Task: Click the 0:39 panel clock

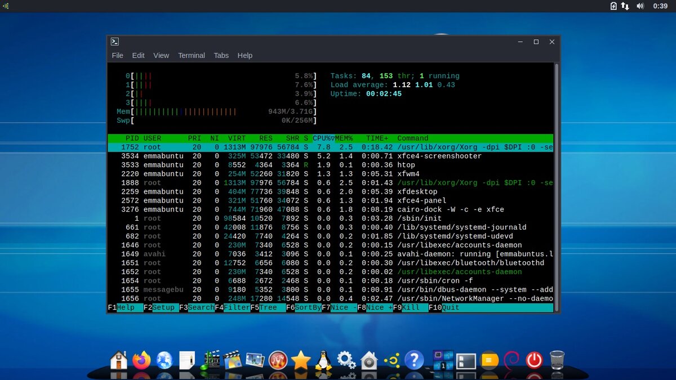Action: click(660, 6)
